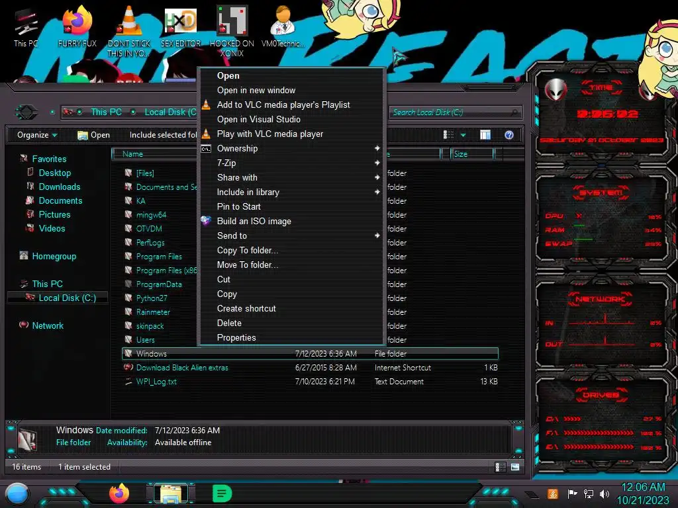Viewport: 678px width, 508px height.
Task: Expand the Share with submenu
Action: pyautogui.click(x=291, y=177)
